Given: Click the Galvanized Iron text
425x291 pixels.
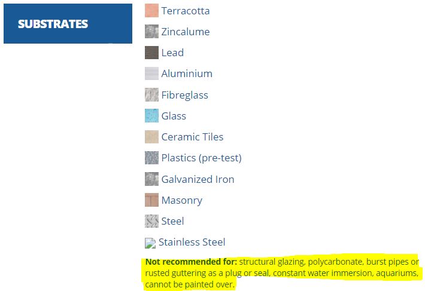Looking at the screenshot, I should [198, 179].
